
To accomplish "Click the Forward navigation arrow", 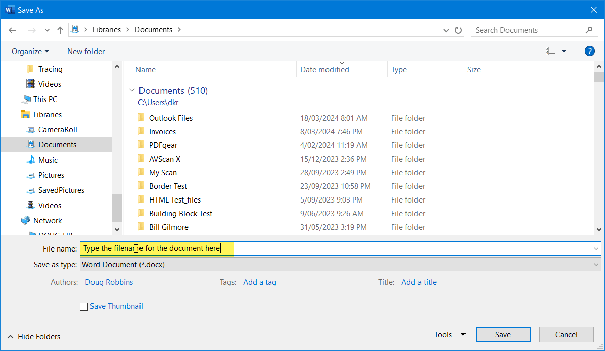I will coord(32,30).
